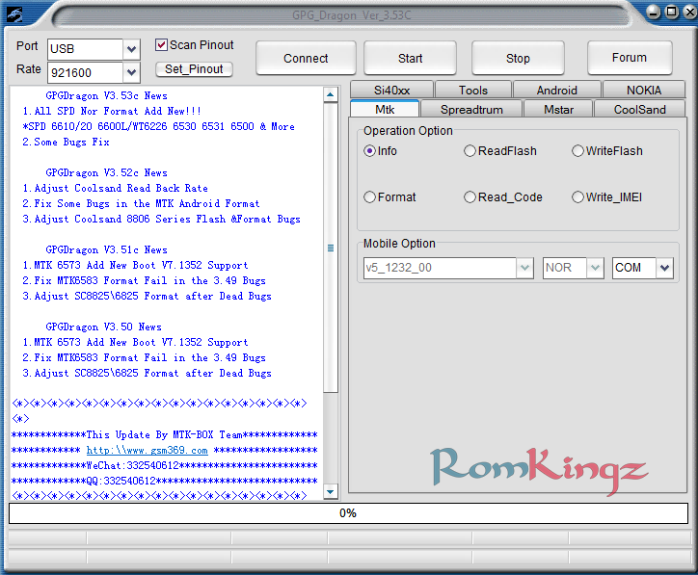Expand the COM mobile option dropdown

pyautogui.click(x=664, y=268)
